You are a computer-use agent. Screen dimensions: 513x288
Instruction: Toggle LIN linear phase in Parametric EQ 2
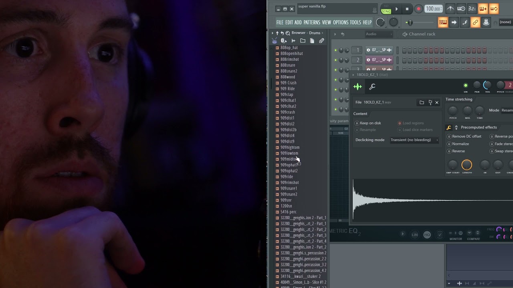tap(415, 235)
